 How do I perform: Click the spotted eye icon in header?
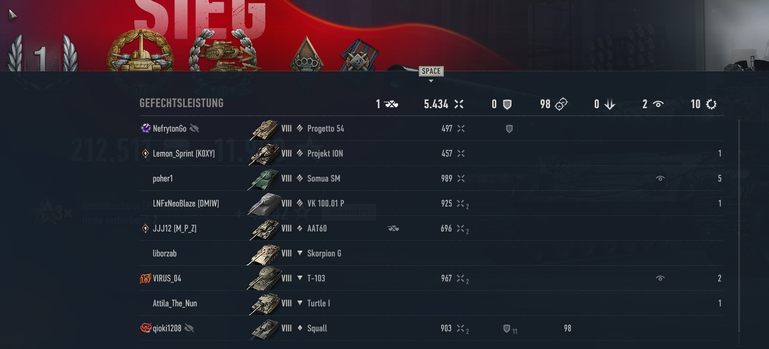coord(658,105)
